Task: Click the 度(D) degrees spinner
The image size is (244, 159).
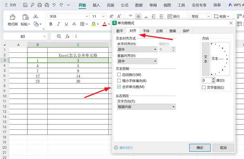Action: pos(213,80)
